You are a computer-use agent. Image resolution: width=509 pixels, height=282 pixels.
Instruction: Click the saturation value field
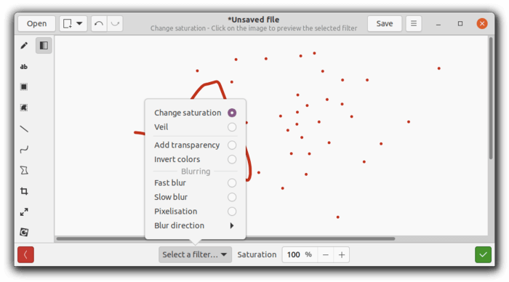[300, 254]
